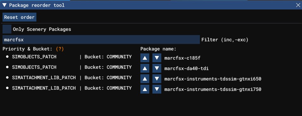Click the Package reorder tool title bar
This screenshot has width=302, height=116.
pos(151,5)
